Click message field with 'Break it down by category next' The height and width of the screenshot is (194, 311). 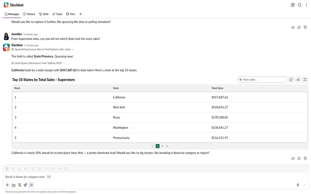155,177
